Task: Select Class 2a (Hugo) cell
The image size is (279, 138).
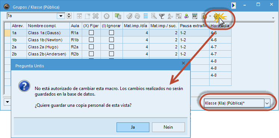Action: click(48, 47)
